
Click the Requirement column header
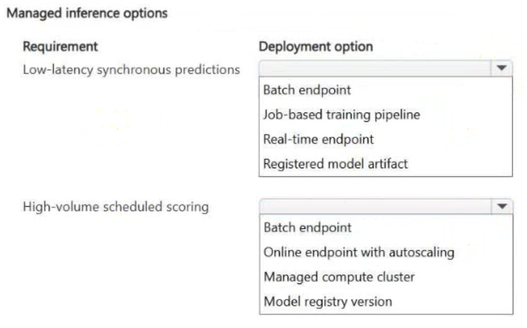[x=60, y=46]
